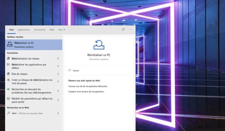The height and width of the screenshot is (131, 225).
Task: Click the feedback icon in search header
Action: click(123, 29)
